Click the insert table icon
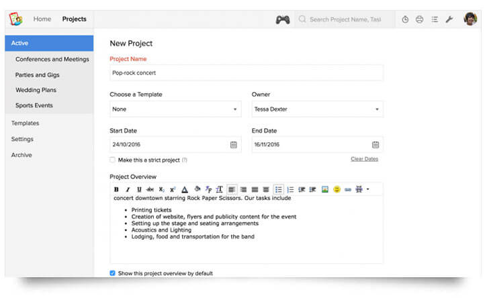Image resolution: width=487 pixels, height=298 pixels. click(359, 189)
